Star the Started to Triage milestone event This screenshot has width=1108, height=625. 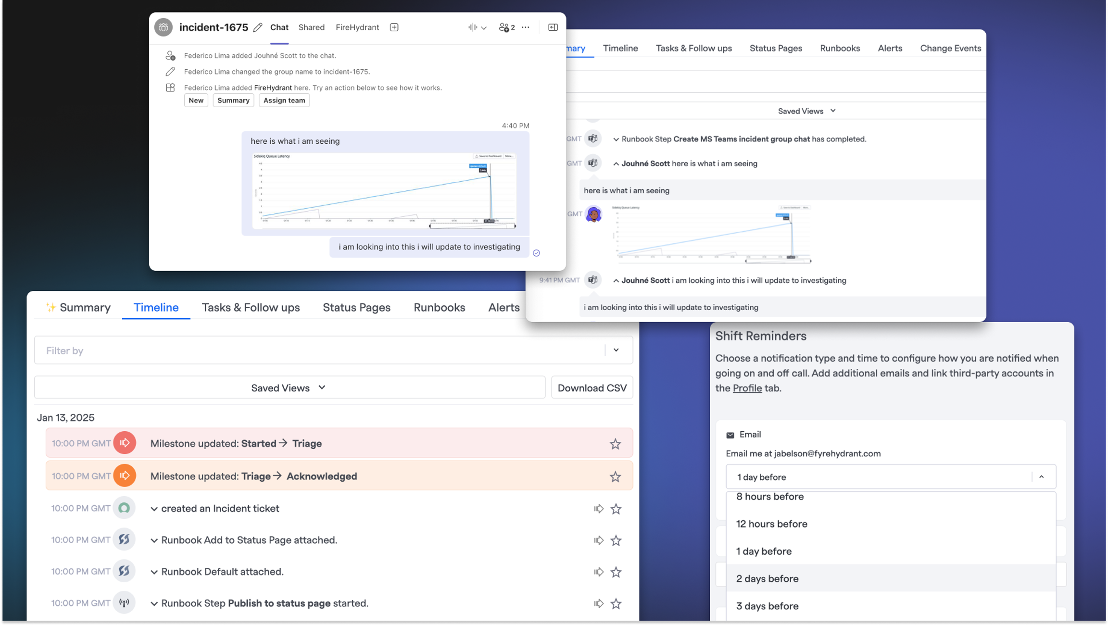coord(615,444)
